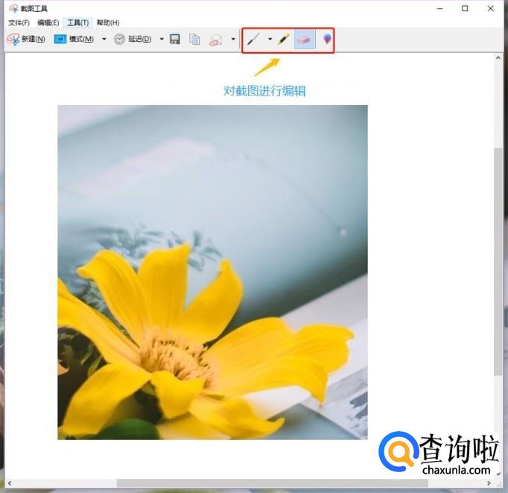This screenshot has width=508, height=493.
Task: Toggle the Eraser tool
Action: pyautogui.click(x=304, y=39)
